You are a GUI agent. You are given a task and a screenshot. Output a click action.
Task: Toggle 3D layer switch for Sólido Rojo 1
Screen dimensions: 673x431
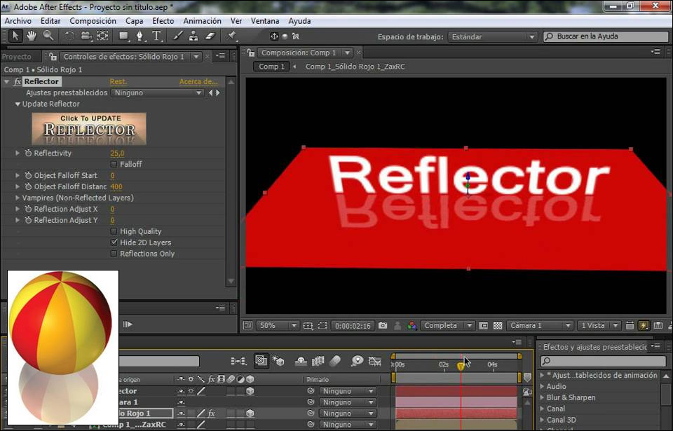pyautogui.click(x=250, y=413)
